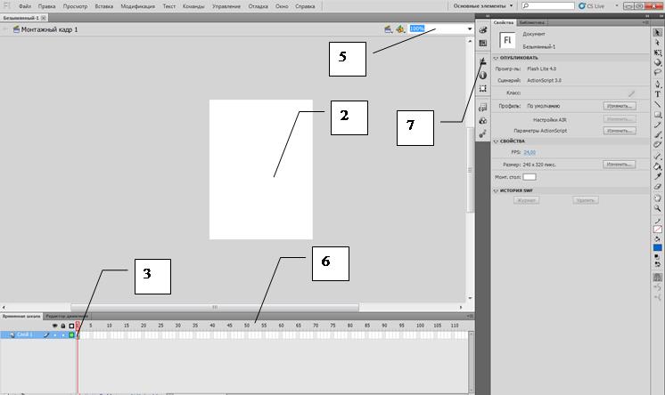Click the Журнал button
Viewport: 665px width, 395px height.
point(526,200)
